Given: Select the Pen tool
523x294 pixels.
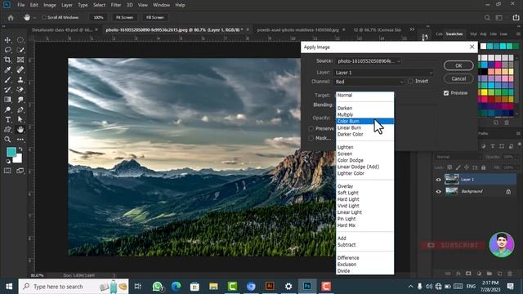Looking at the screenshot, I should pyautogui.click(x=20, y=109).
